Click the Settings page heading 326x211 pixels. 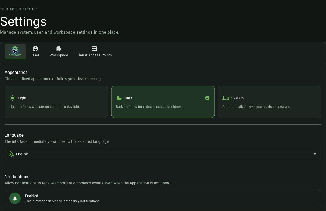(23, 21)
